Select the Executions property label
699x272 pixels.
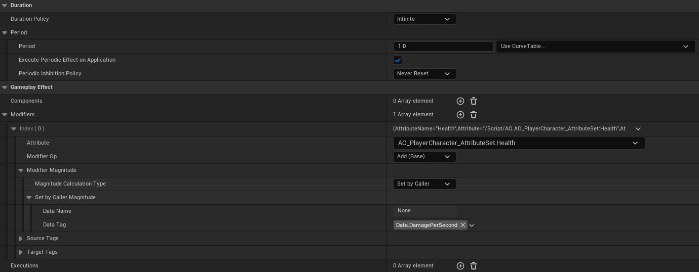tap(24, 265)
